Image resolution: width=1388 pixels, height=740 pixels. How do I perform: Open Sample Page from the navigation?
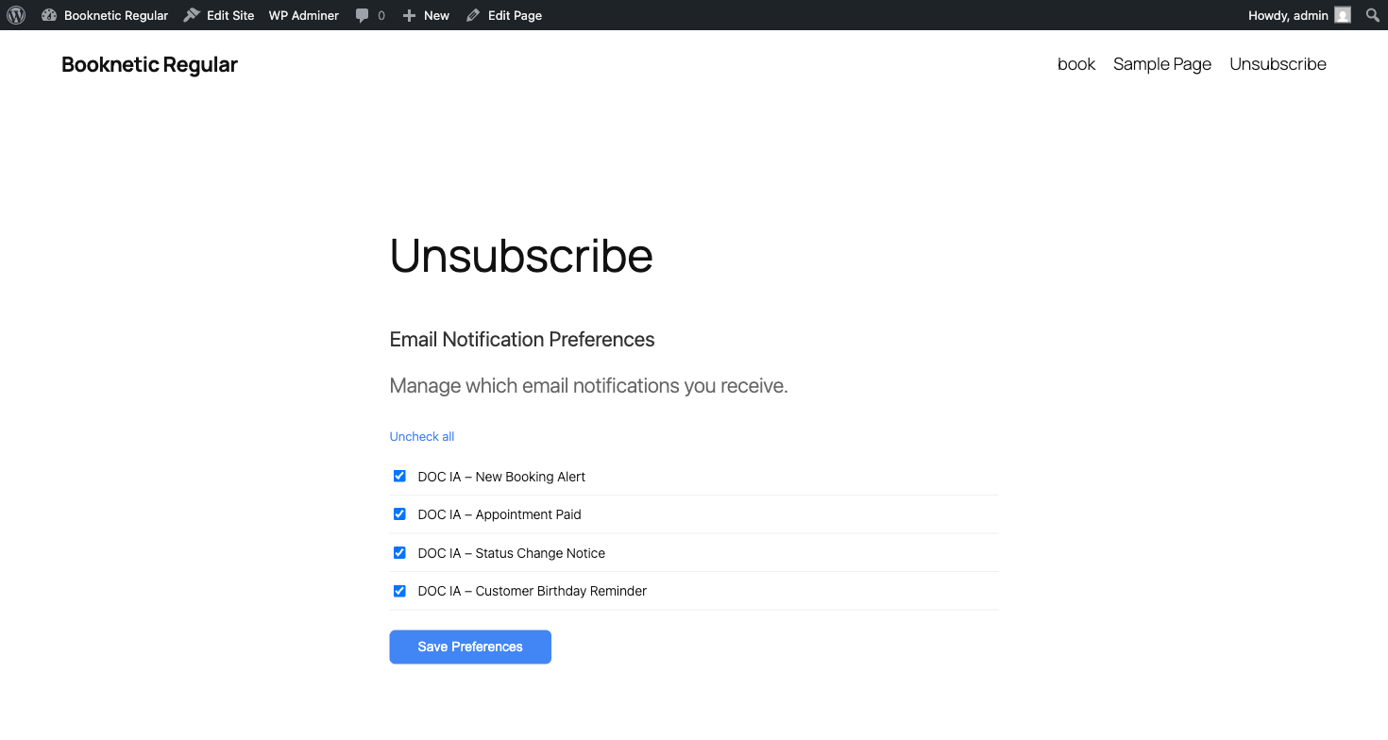[x=1161, y=64]
